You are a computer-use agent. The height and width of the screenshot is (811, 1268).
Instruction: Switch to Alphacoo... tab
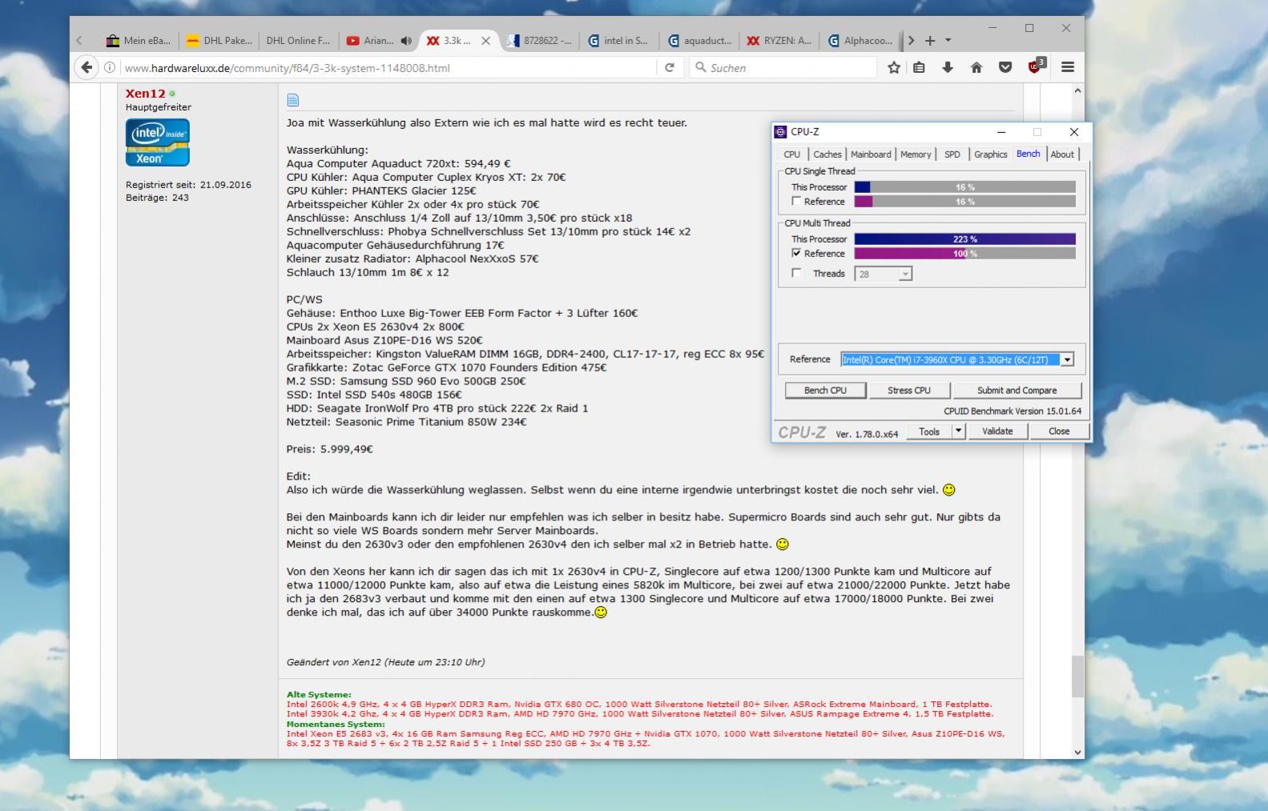pyautogui.click(x=861, y=41)
